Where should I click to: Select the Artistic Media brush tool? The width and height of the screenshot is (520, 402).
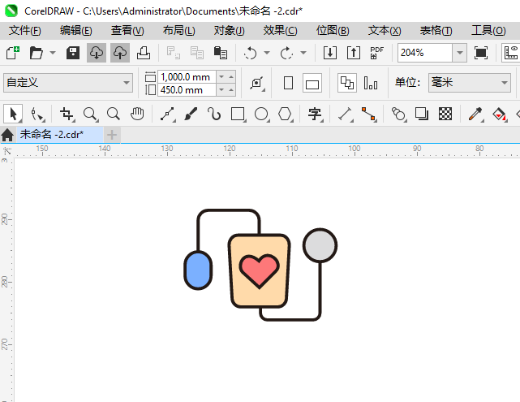[191, 114]
